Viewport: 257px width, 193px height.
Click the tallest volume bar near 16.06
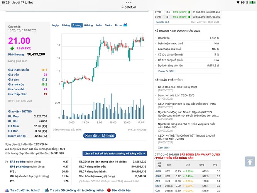(x=112, y=106)
